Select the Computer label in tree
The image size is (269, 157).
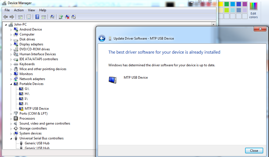click(27, 34)
